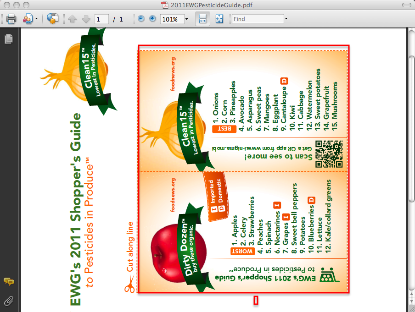Click the scroll-down arrow on the scrollbar

point(411,301)
